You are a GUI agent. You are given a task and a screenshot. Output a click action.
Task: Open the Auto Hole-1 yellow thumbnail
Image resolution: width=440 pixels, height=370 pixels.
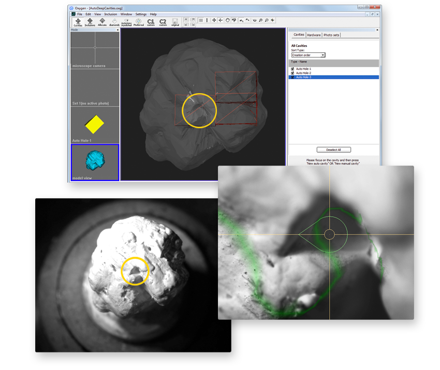coord(95,125)
